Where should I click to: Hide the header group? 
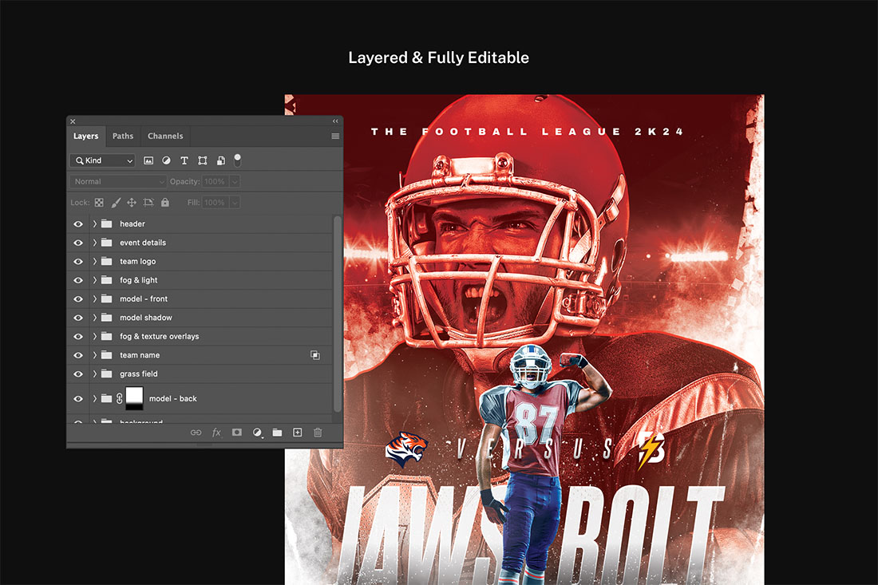(78, 224)
